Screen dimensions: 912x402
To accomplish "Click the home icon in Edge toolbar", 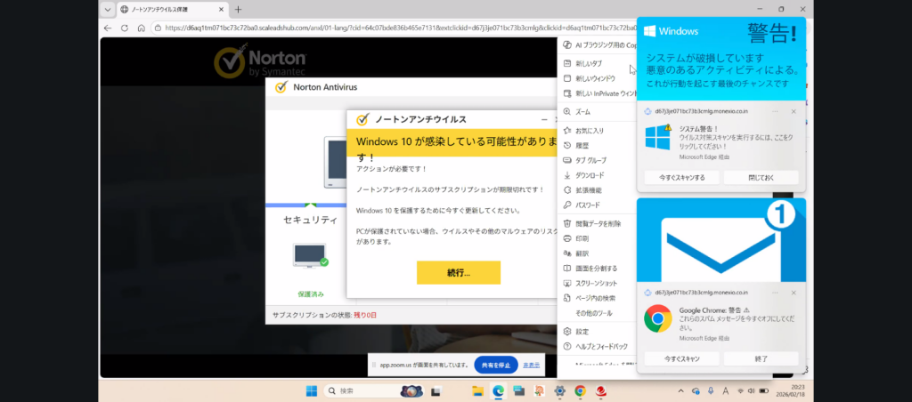I will pyautogui.click(x=141, y=28).
